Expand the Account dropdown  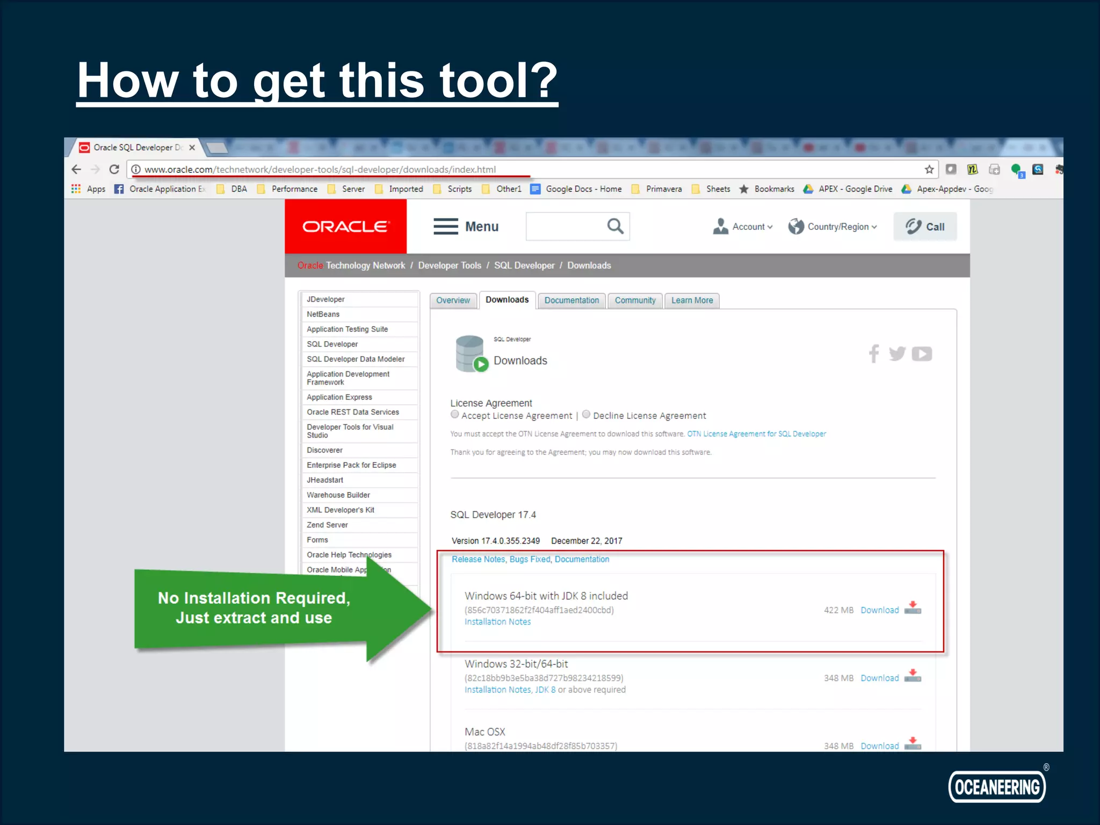pyautogui.click(x=743, y=227)
